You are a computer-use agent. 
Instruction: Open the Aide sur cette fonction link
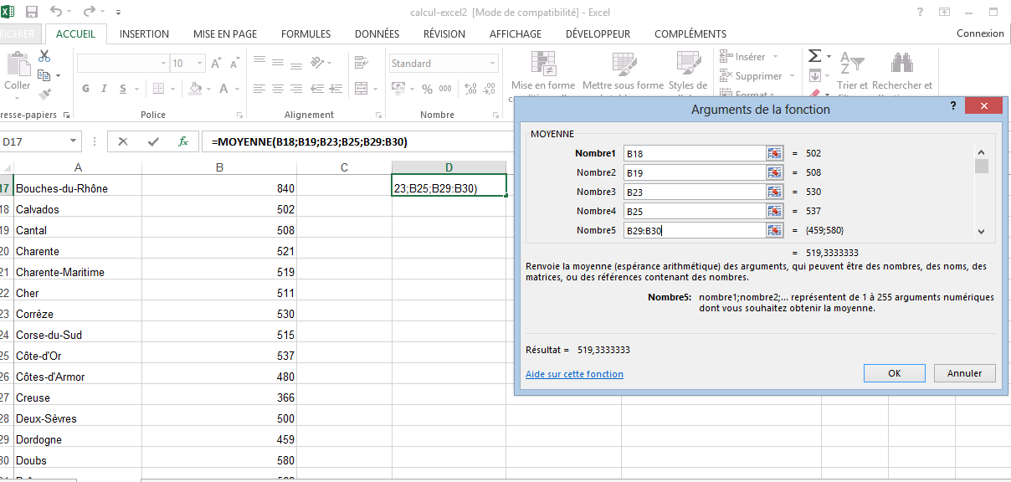click(574, 374)
